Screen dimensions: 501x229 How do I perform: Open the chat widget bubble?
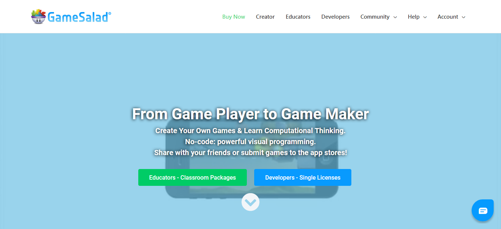point(483,210)
